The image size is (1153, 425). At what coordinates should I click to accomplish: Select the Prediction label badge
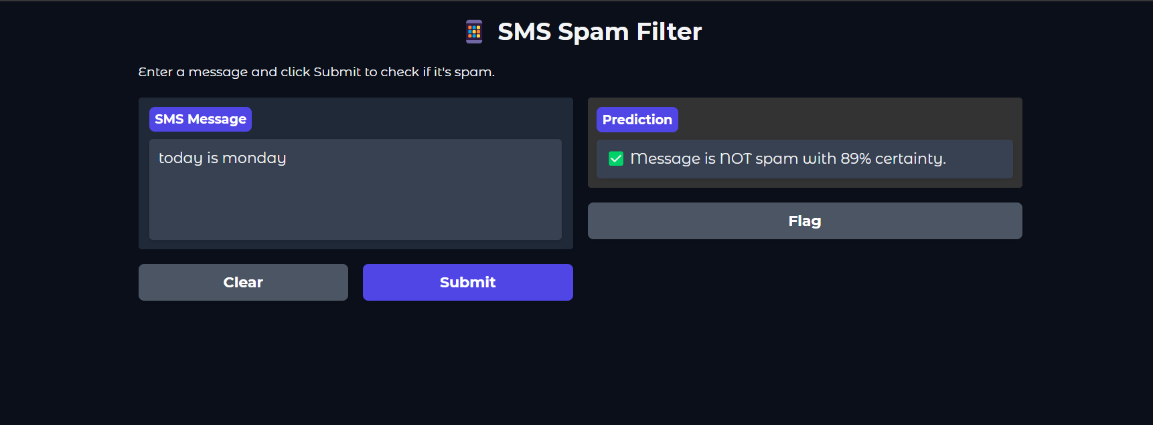coord(637,119)
